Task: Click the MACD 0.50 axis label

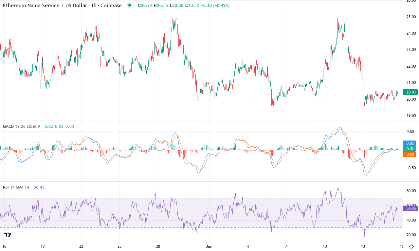Action: point(410,131)
